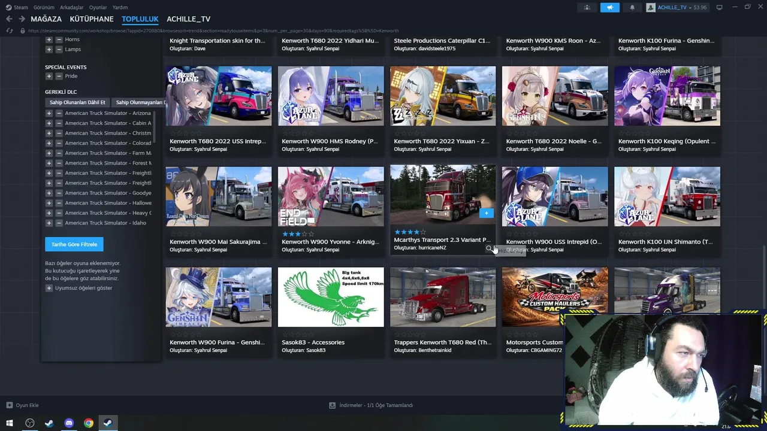Click the site lock icon by the URL
The width and height of the screenshot is (767, 431).
[x=23, y=31]
